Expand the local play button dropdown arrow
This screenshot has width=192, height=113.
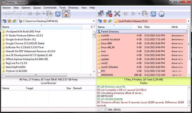point(44,14)
